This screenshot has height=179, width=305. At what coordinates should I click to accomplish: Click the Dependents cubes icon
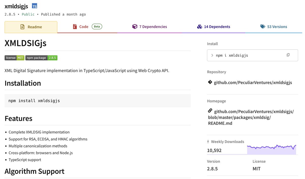(x=200, y=27)
